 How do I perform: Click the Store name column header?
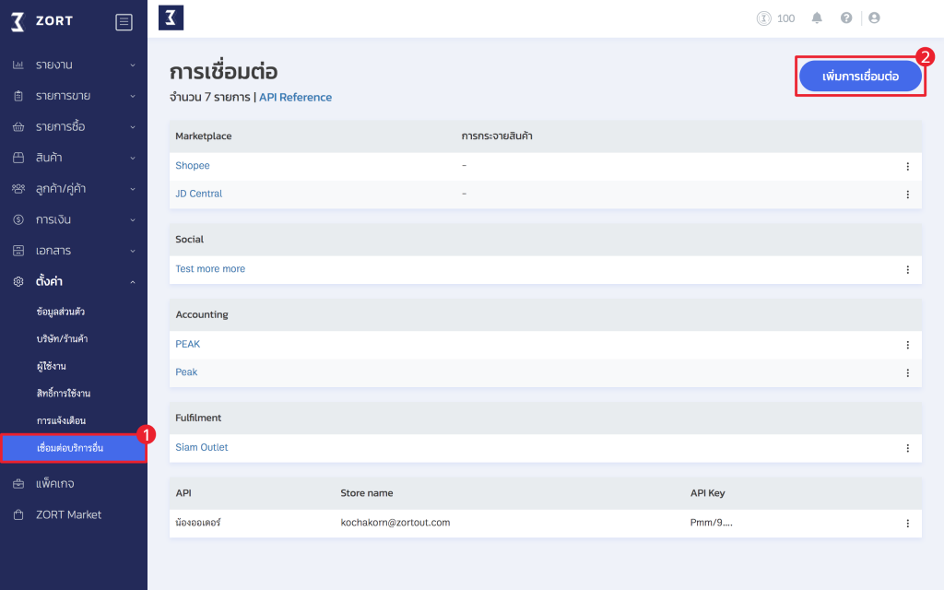[x=367, y=493]
